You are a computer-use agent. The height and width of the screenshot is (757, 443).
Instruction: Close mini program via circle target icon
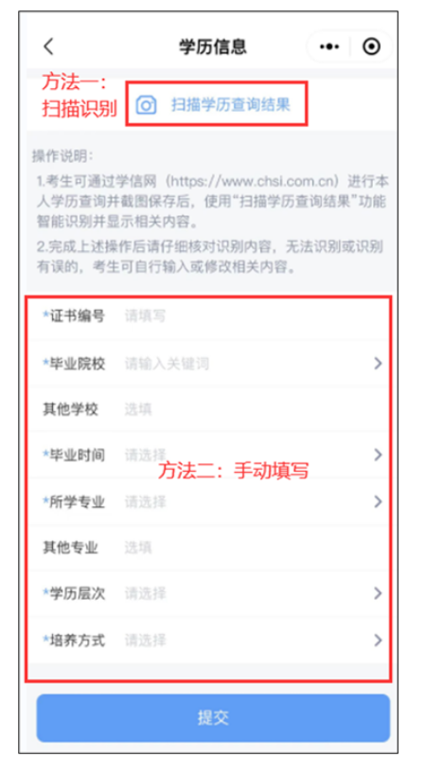371,46
